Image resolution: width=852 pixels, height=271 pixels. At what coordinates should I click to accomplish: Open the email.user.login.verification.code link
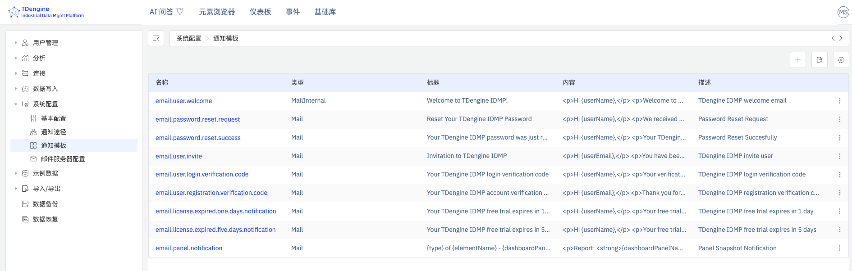(202, 174)
